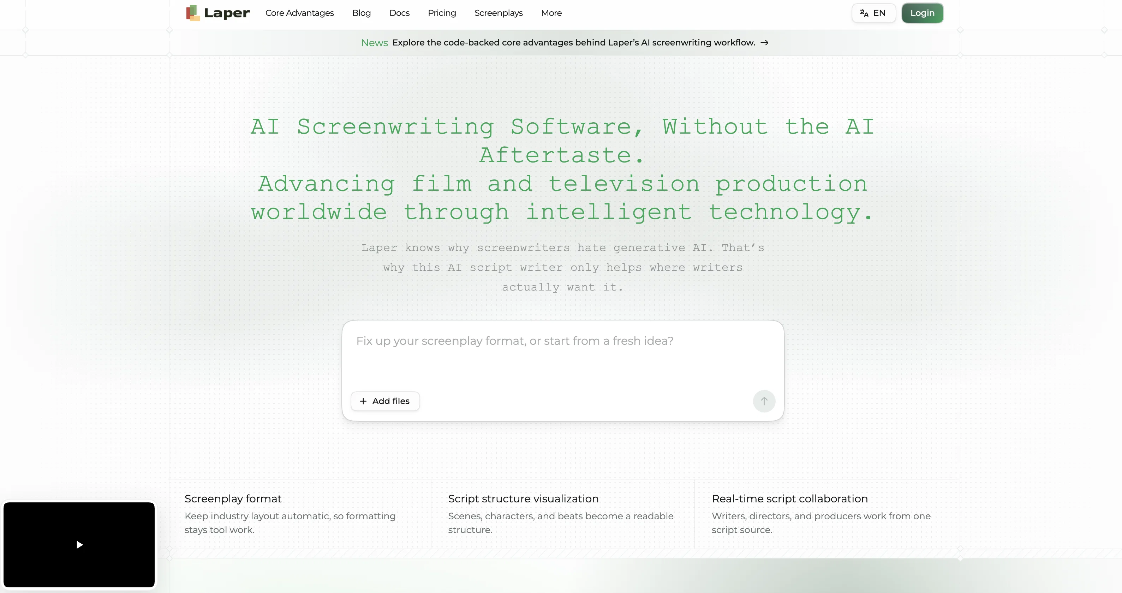Screen dimensions: 1122x593
Task: Click the plus icon in Add files
Action: point(363,401)
